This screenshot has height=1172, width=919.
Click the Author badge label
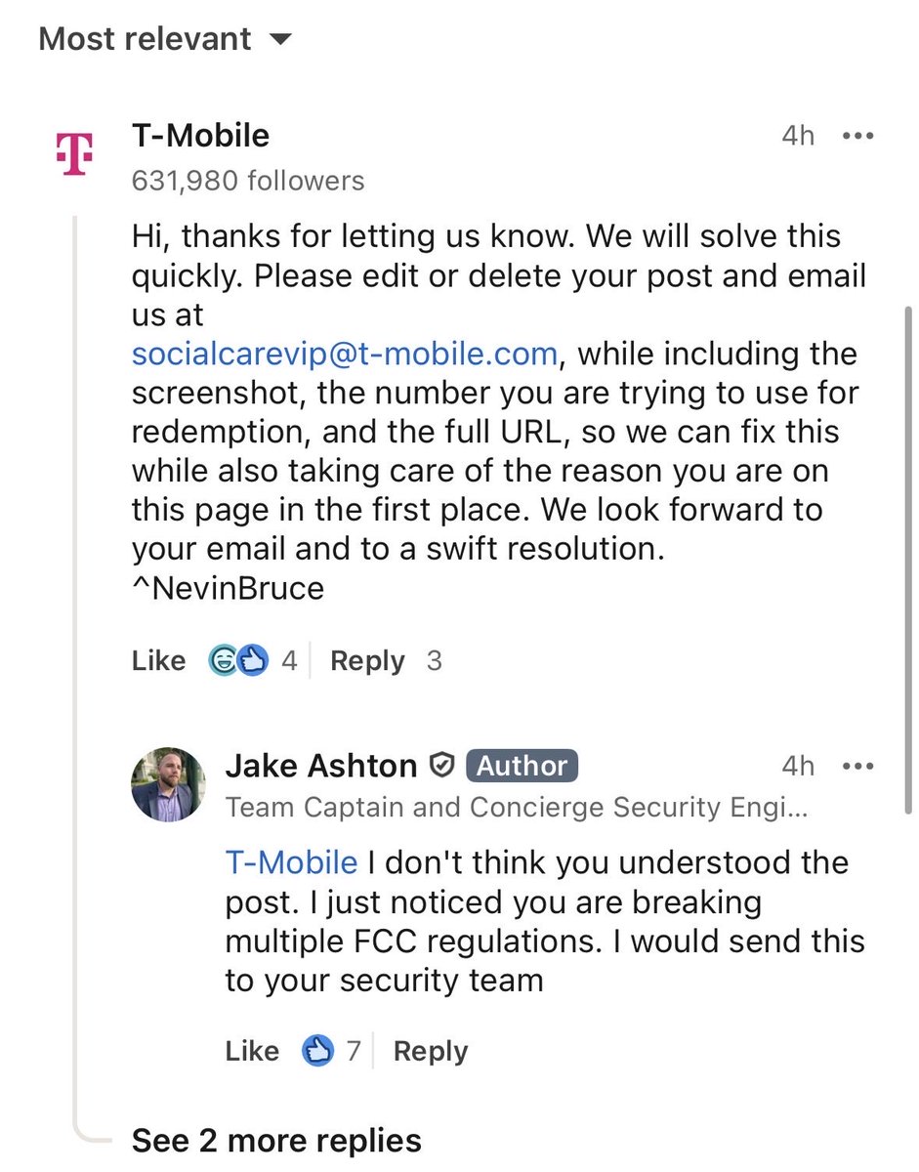coord(522,767)
